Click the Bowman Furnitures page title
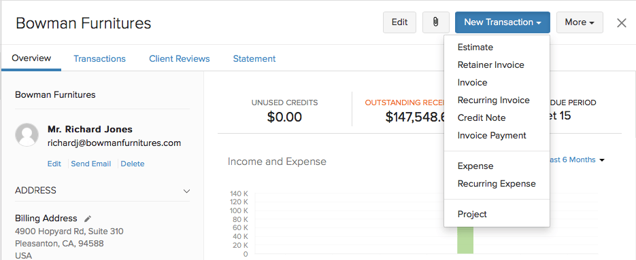The width and height of the screenshot is (636, 260). point(84,23)
